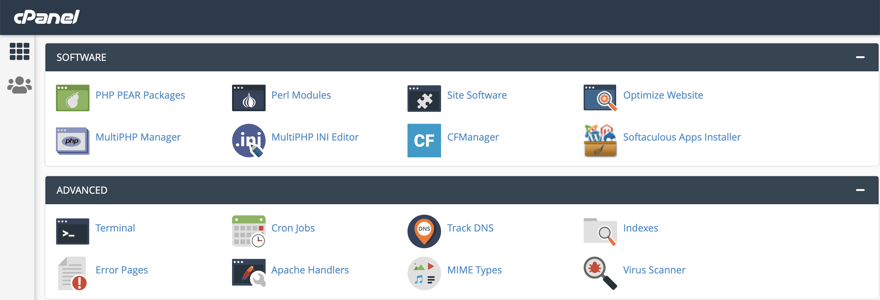Click the cPanel logo
Viewport: 880px width, 300px height.
[46, 17]
